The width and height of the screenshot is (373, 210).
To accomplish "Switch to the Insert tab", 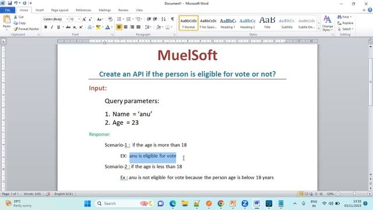I will [x=40, y=10].
